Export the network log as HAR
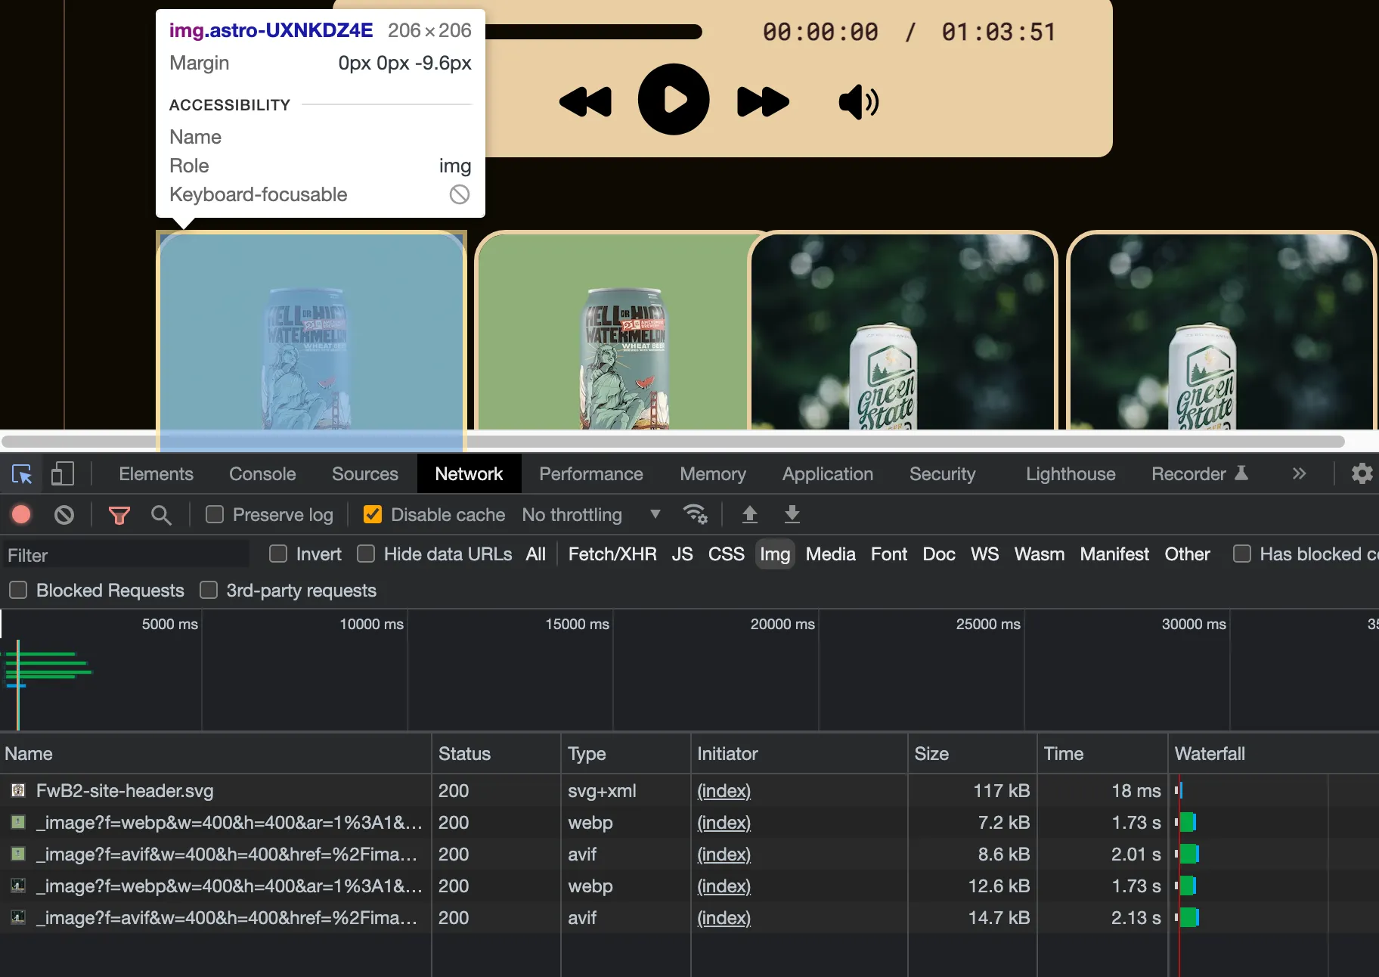The image size is (1379, 977). click(x=792, y=515)
